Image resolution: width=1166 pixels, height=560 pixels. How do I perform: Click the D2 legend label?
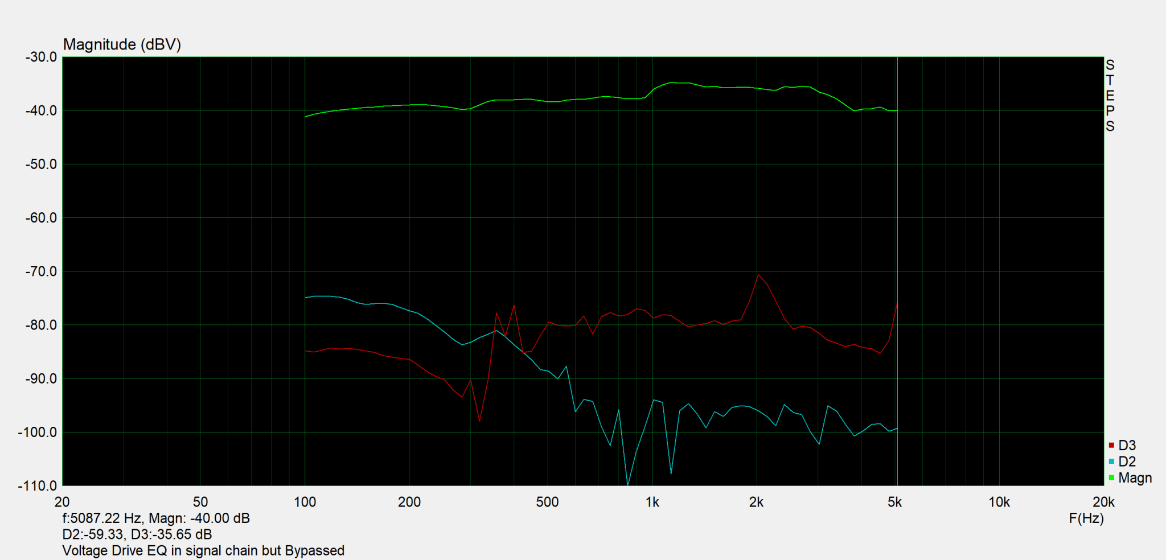(x=1127, y=462)
